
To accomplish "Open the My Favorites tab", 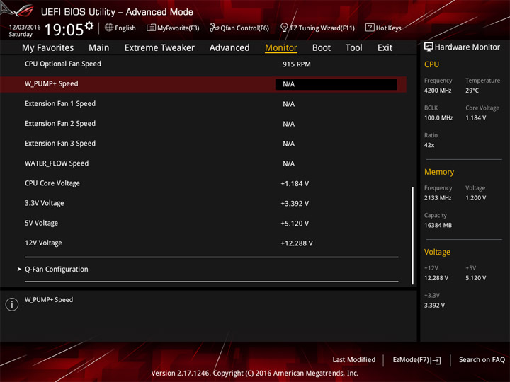I will pos(48,48).
